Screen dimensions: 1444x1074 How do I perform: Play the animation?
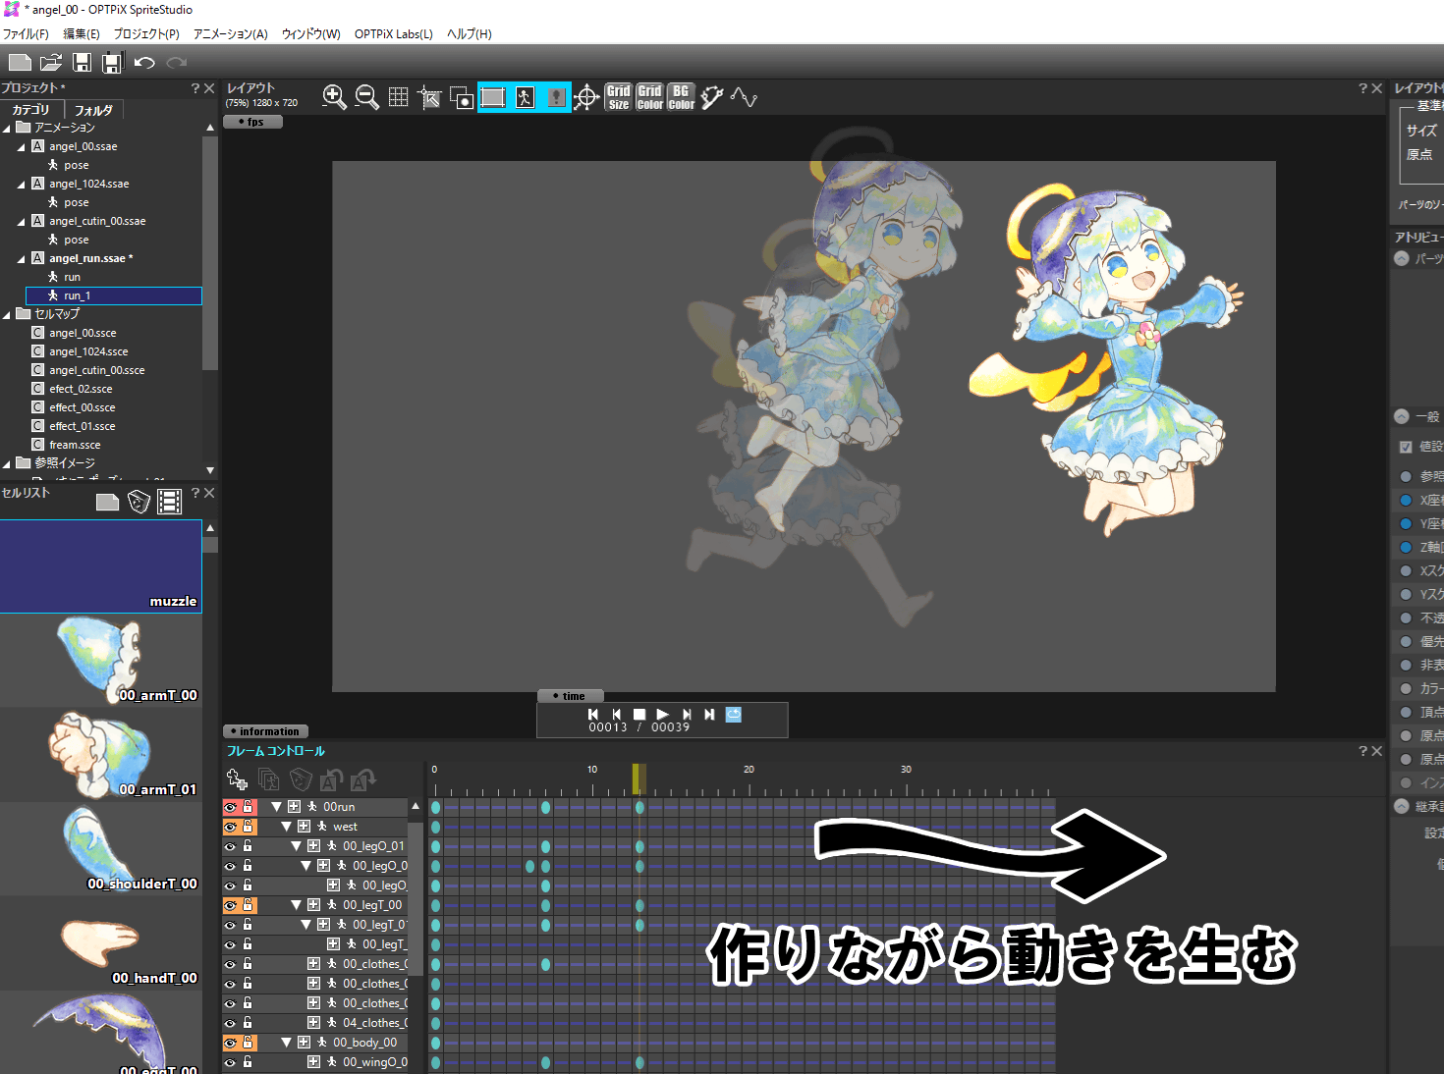click(x=662, y=715)
